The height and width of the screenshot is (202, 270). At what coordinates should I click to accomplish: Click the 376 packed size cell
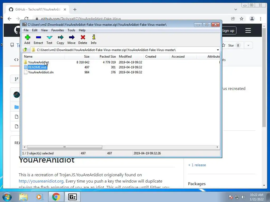tap(113, 72)
